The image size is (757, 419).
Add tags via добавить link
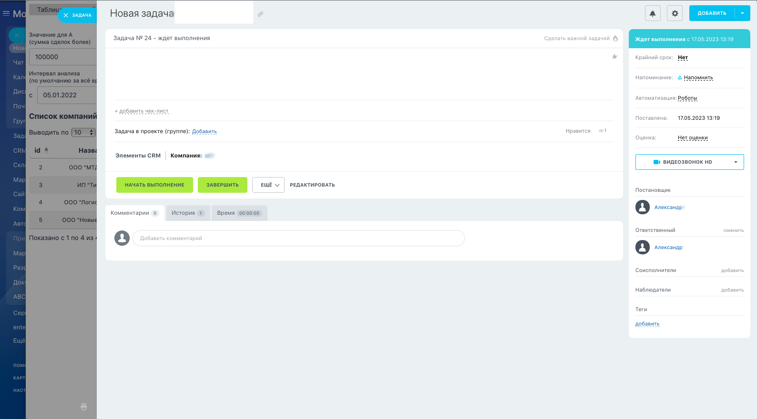coord(647,324)
